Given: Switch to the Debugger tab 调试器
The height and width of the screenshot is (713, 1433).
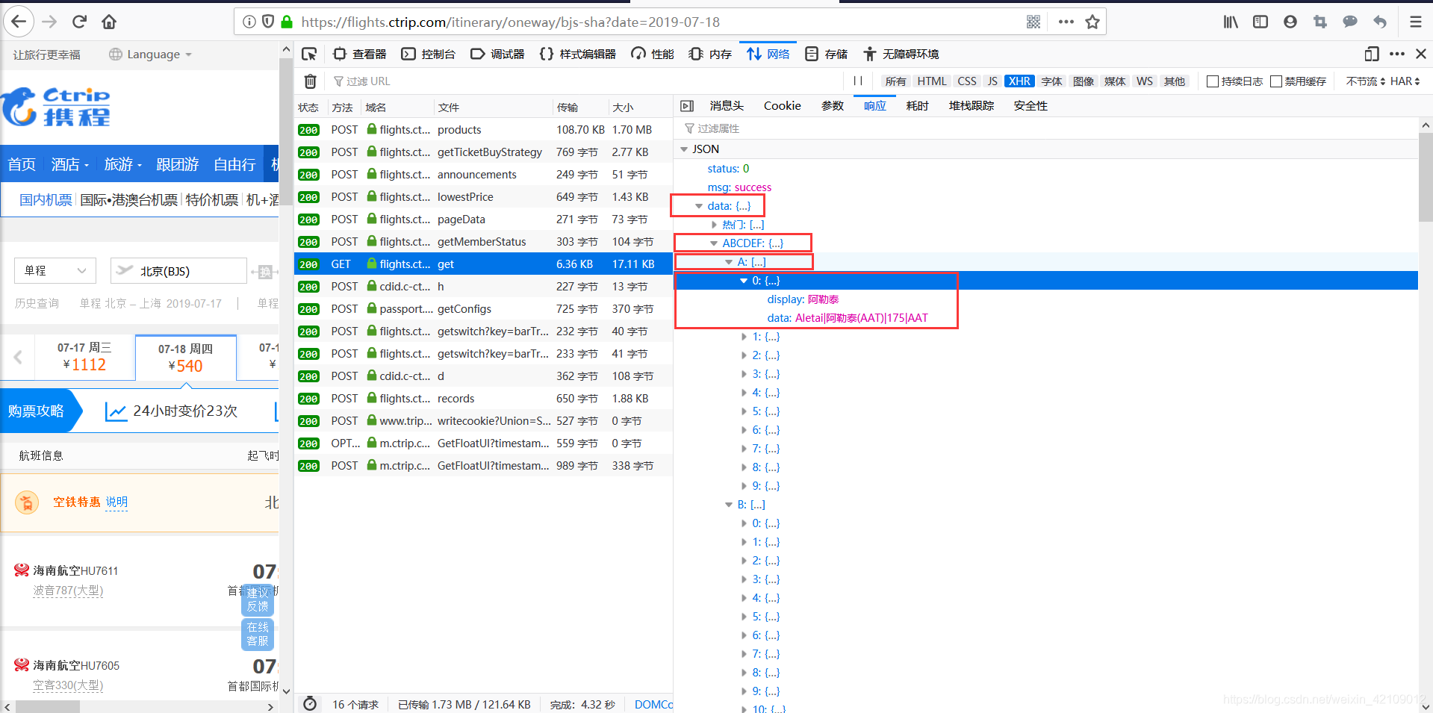Looking at the screenshot, I should pos(497,54).
